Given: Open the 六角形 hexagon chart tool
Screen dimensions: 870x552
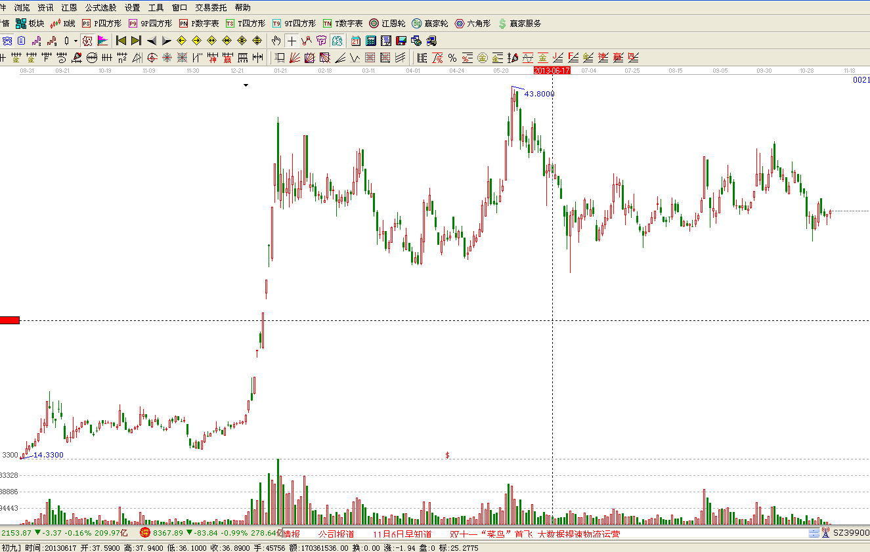Looking at the screenshot, I should (x=473, y=24).
